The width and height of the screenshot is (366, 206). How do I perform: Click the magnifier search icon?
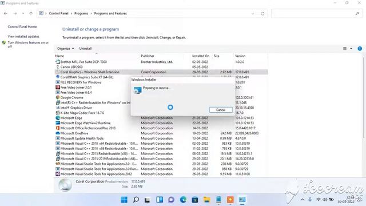pyautogui.click(x=357, y=14)
